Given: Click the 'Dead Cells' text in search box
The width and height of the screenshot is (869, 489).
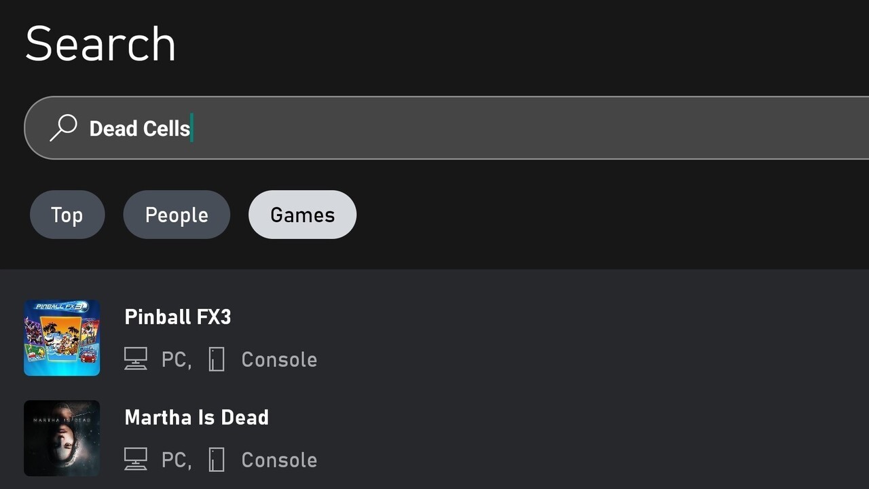Looking at the screenshot, I should pos(140,128).
